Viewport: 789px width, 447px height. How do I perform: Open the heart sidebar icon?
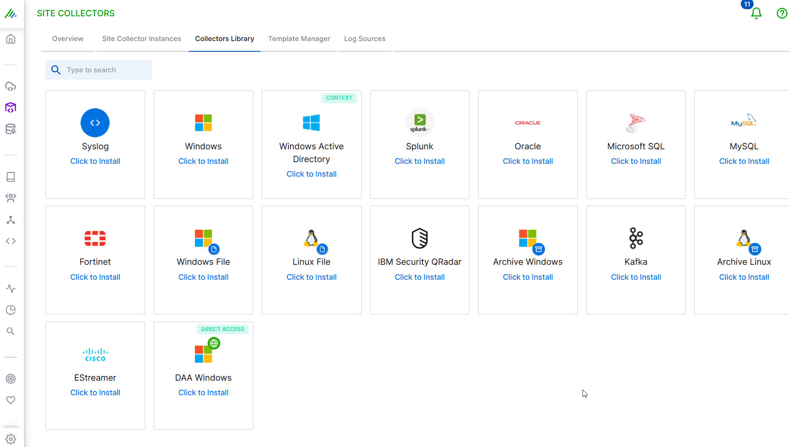click(x=11, y=400)
